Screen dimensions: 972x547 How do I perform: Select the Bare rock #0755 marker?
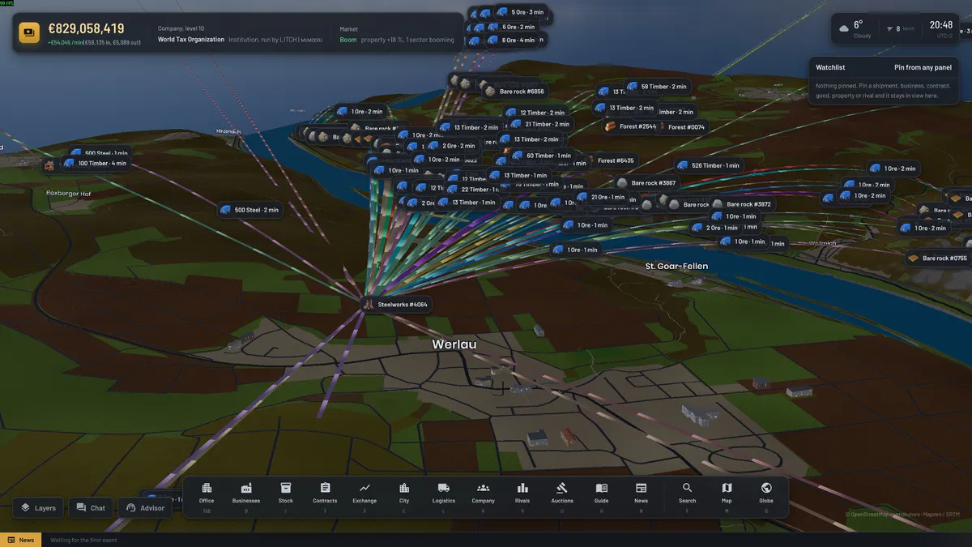[x=938, y=259]
